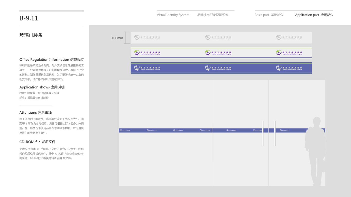Click the 品牌视觉形象识别系统 header text
The width and height of the screenshot is (351, 197).
pos(213,15)
